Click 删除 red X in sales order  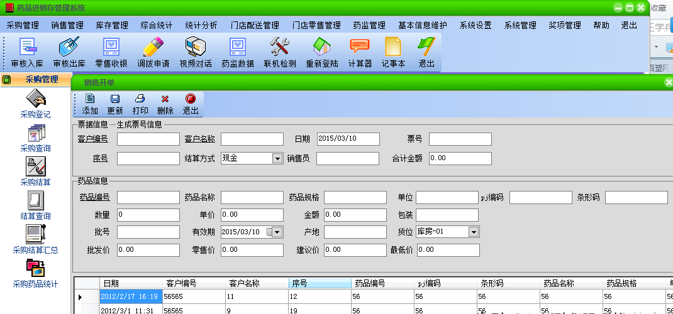(x=165, y=104)
